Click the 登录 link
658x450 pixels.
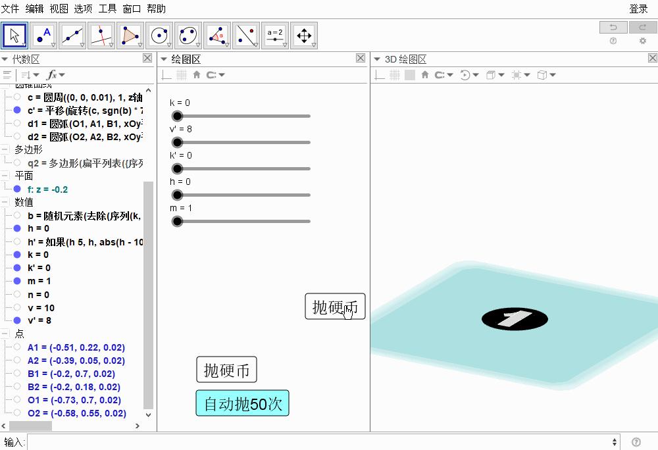pos(638,9)
